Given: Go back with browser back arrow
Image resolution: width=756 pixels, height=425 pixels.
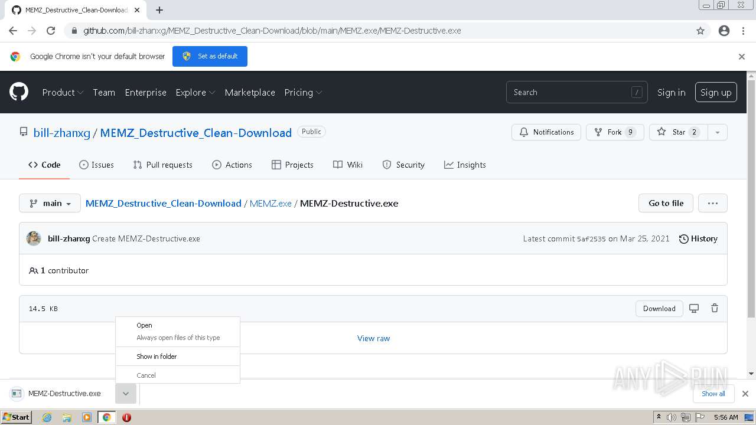Looking at the screenshot, I should click(x=13, y=31).
